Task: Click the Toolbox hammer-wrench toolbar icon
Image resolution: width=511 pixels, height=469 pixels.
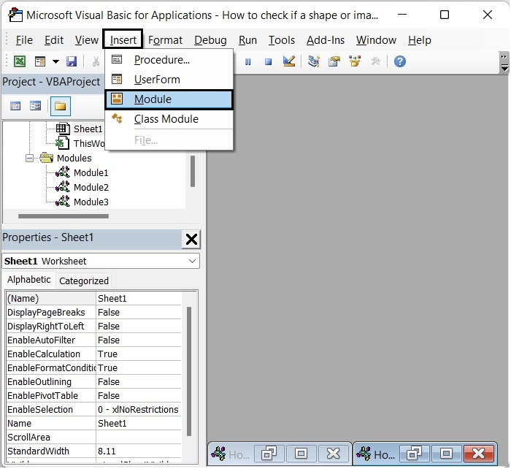Action: click(x=375, y=61)
